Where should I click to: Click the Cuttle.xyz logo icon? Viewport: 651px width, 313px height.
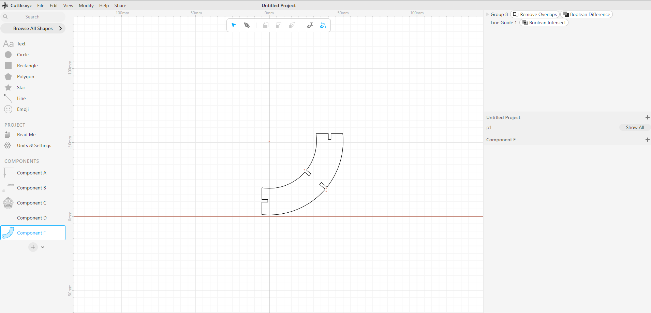[5, 5]
